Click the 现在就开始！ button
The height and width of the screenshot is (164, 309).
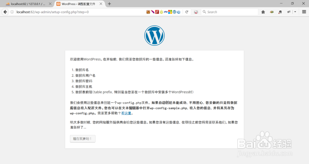pyautogui.click(x=83, y=139)
